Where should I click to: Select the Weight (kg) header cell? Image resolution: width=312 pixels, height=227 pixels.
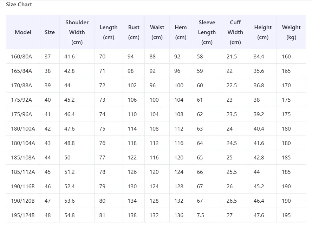(291, 32)
